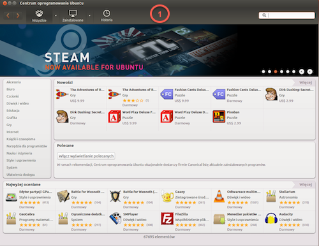The image size is (319, 246).
Task: Select the first banner slide dot
Action: coord(263,71)
